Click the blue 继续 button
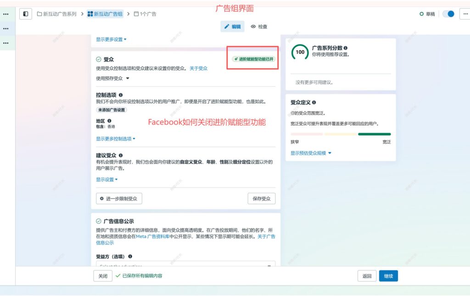The image size is (470, 296). (x=388, y=276)
